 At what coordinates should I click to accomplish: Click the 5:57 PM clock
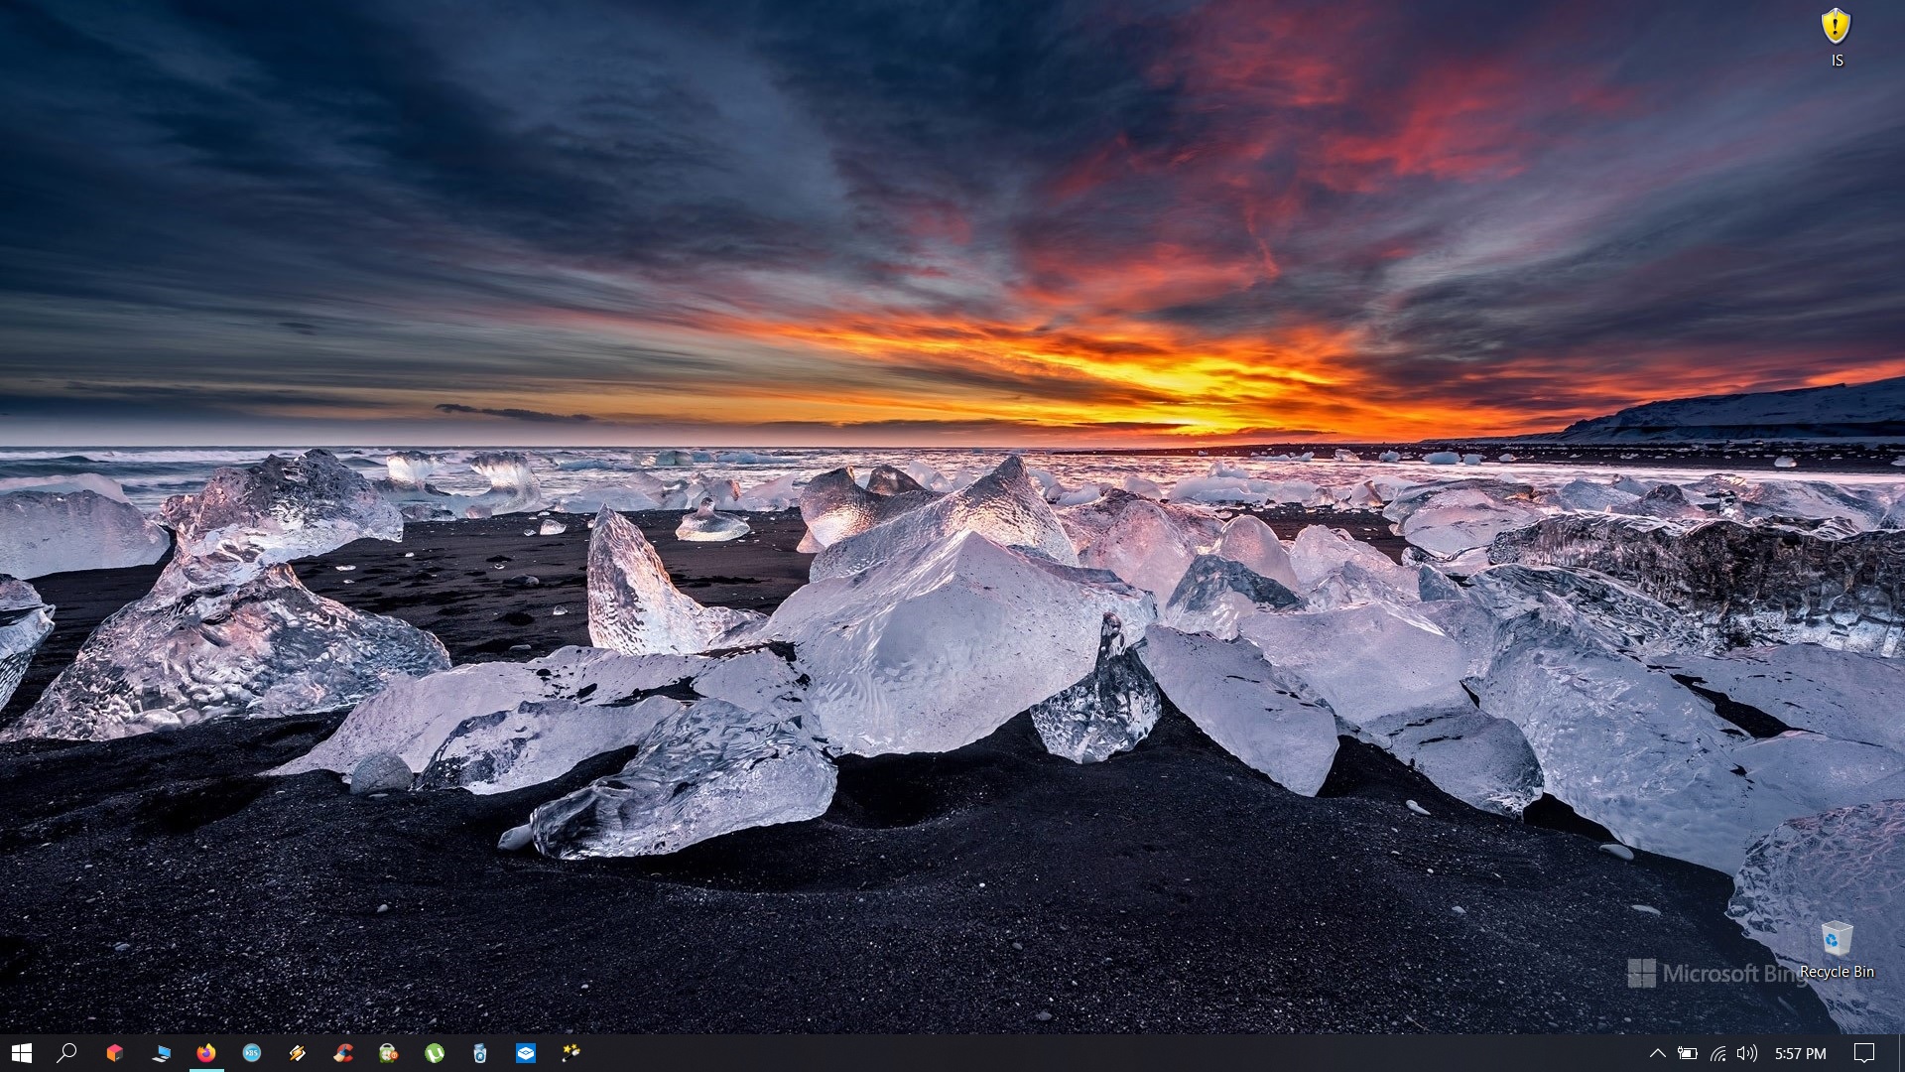[x=1800, y=1053]
